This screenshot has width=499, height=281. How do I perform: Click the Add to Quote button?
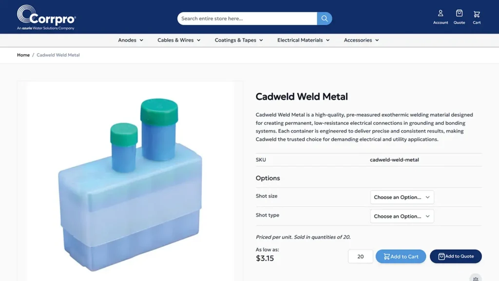456,256
